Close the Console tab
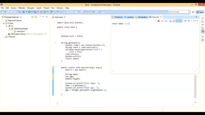The height and width of the screenshot is (115, 205). tap(161, 17)
